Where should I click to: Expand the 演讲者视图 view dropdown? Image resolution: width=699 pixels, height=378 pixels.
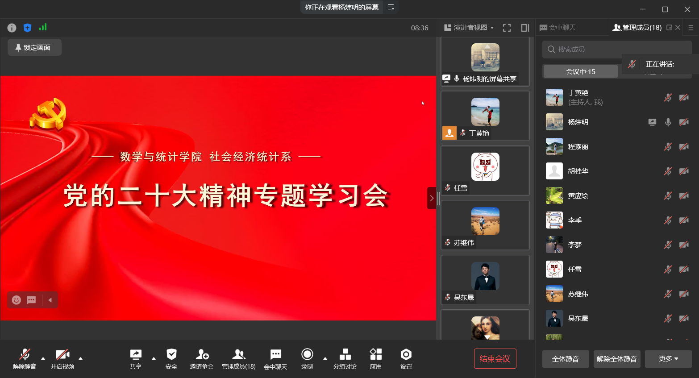tap(469, 28)
